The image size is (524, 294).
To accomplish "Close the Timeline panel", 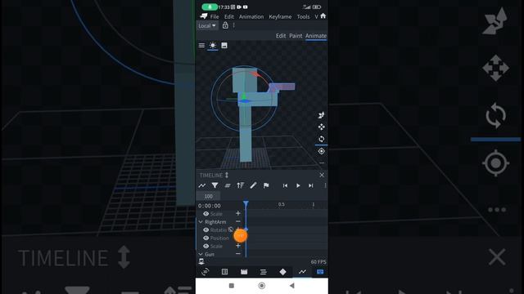I will point(322,175).
